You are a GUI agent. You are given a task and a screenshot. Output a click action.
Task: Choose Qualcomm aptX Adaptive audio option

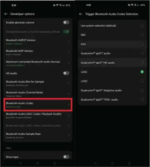pyautogui.click(x=113, y=90)
